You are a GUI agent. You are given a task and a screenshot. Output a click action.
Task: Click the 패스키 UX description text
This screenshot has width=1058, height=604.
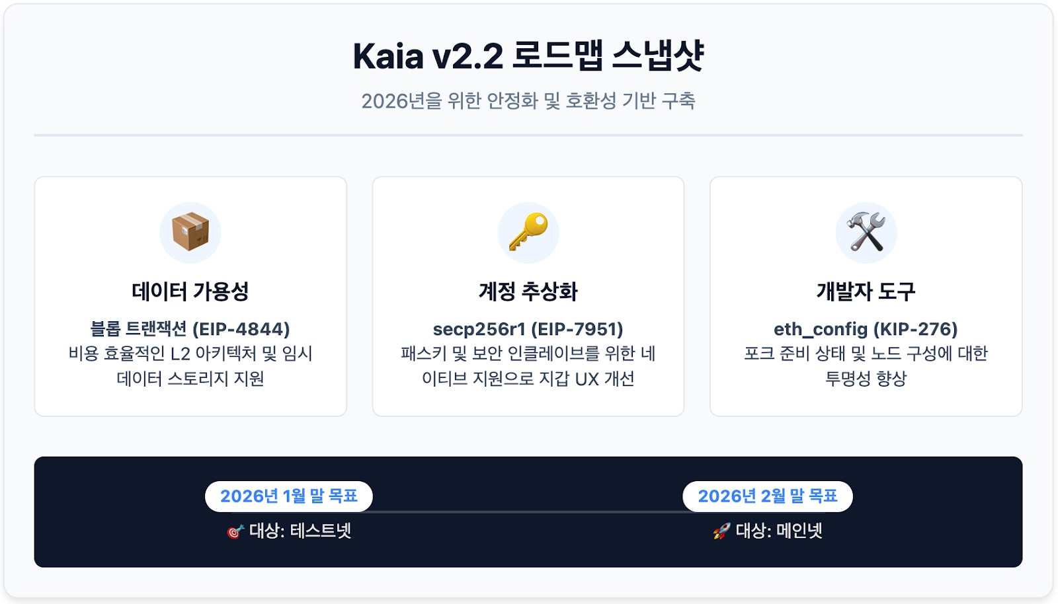point(528,366)
